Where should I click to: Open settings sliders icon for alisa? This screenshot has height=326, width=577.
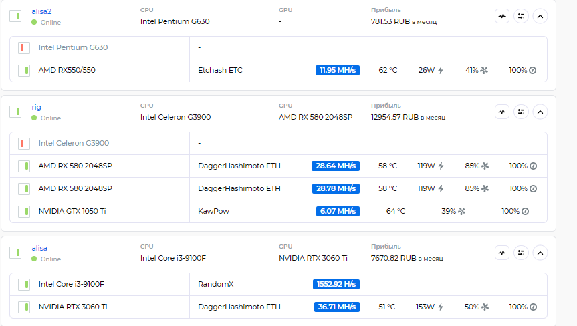tap(521, 253)
